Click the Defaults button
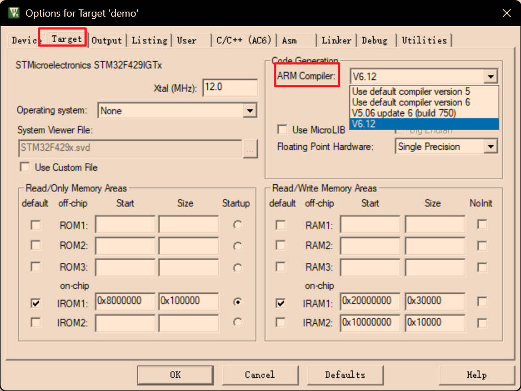The width and height of the screenshot is (521, 391). [345, 375]
